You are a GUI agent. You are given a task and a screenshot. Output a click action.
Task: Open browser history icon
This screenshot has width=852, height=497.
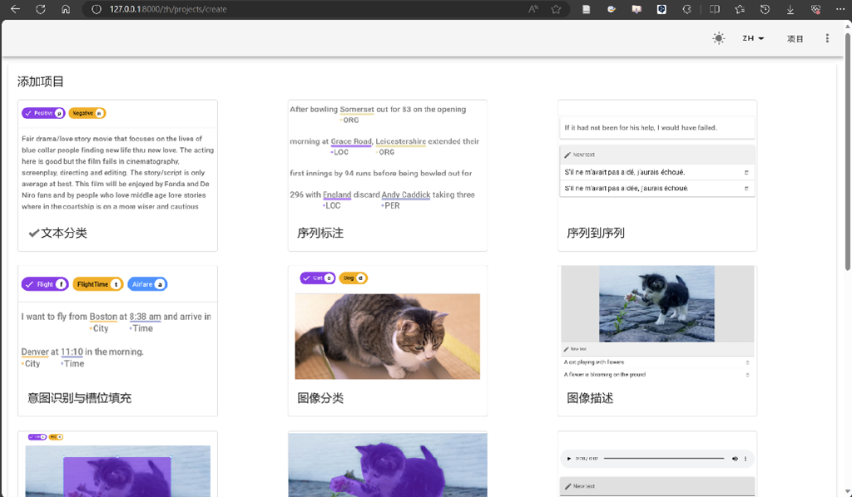(x=765, y=9)
